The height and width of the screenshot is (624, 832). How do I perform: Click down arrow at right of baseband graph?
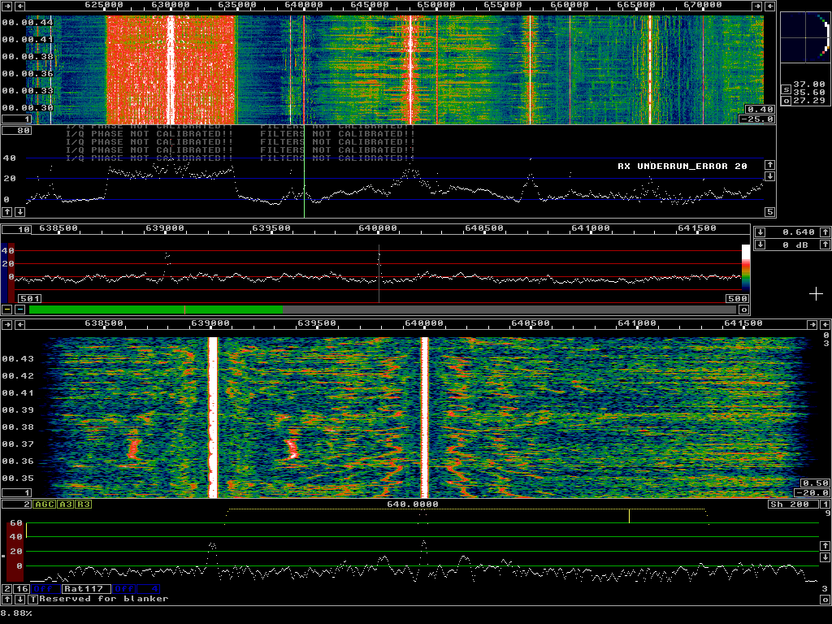point(825,557)
